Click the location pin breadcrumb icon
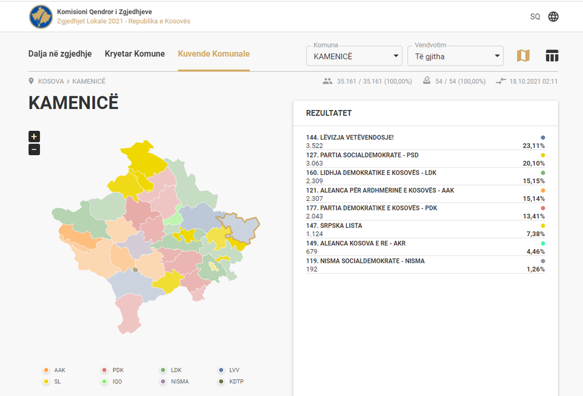583x396 pixels. point(32,81)
